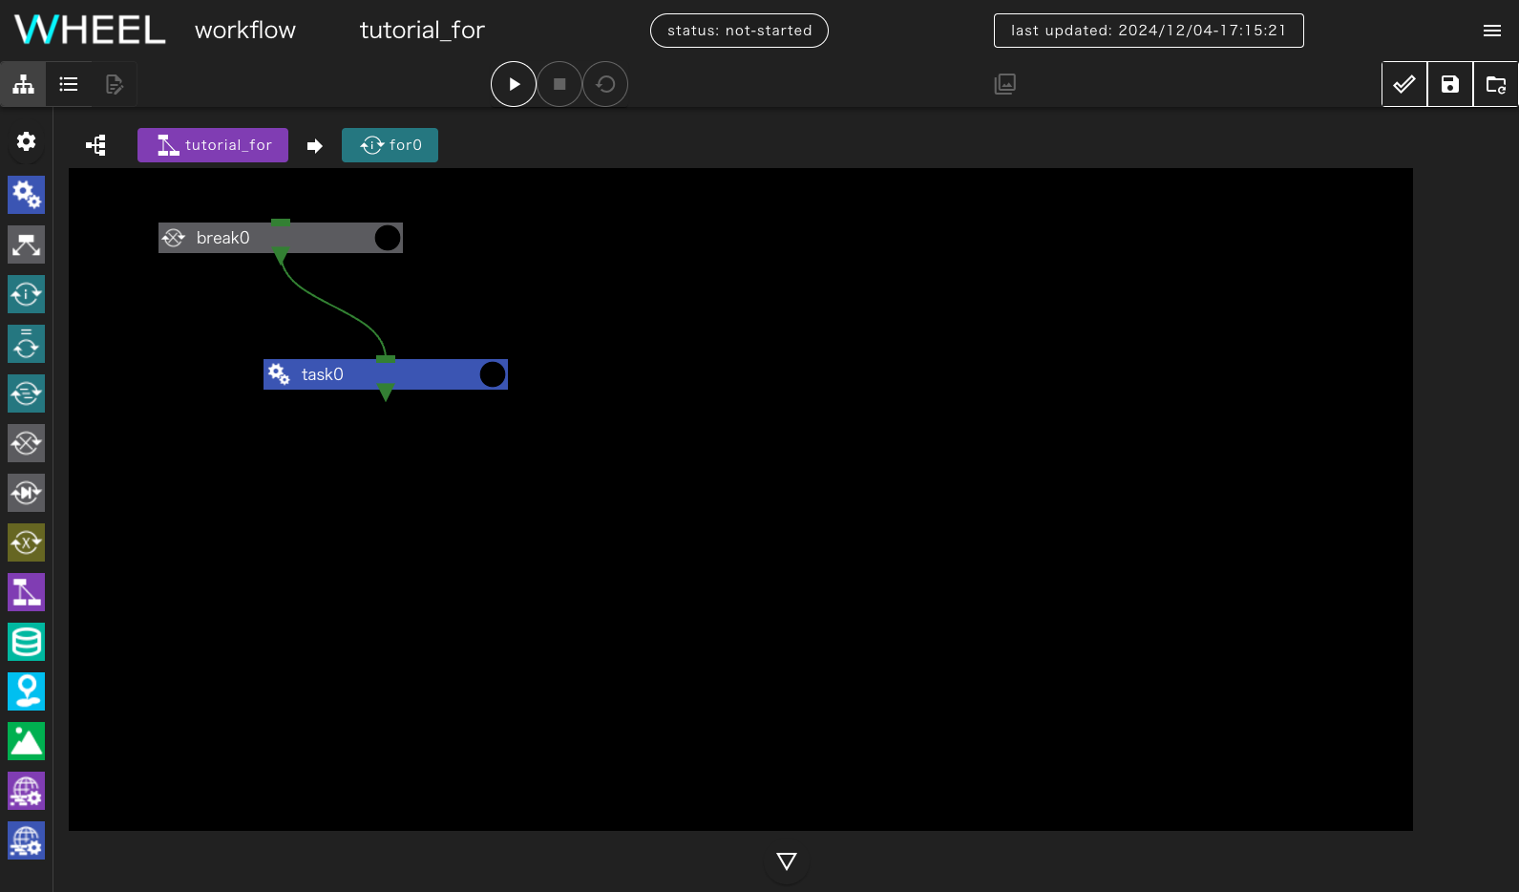The width and height of the screenshot is (1519, 892).
Task: Expand the bottom log panel triangle
Action: (x=787, y=861)
